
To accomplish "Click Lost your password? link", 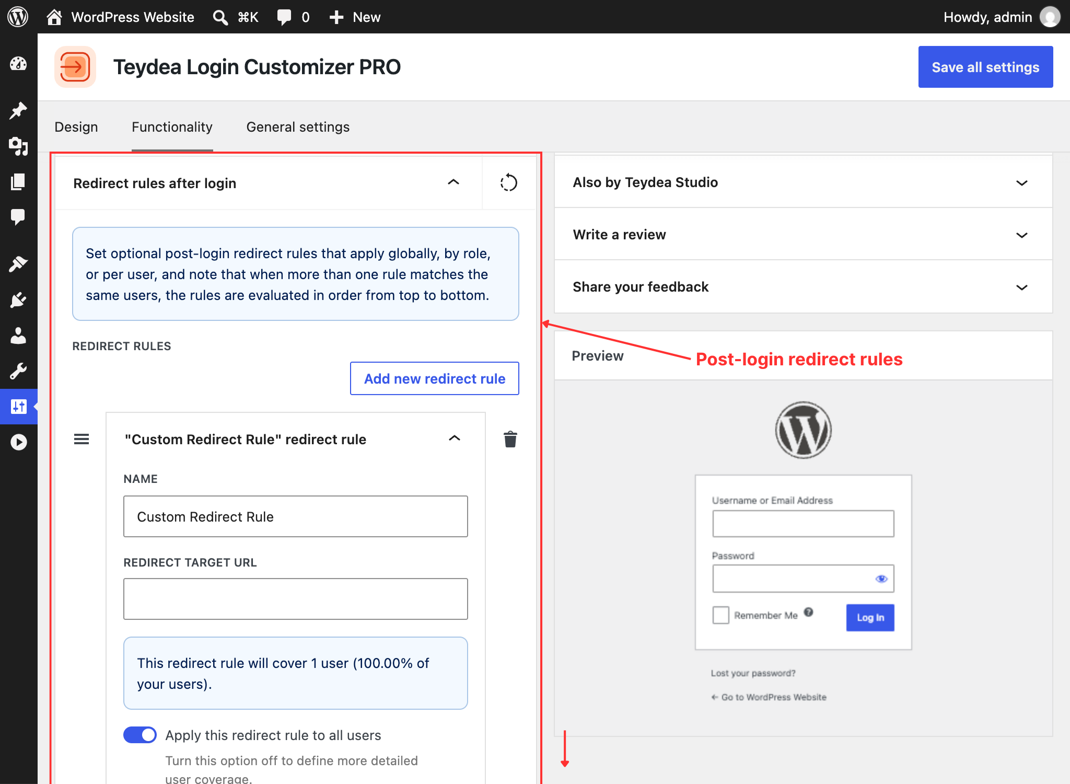I will (x=753, y=673).
